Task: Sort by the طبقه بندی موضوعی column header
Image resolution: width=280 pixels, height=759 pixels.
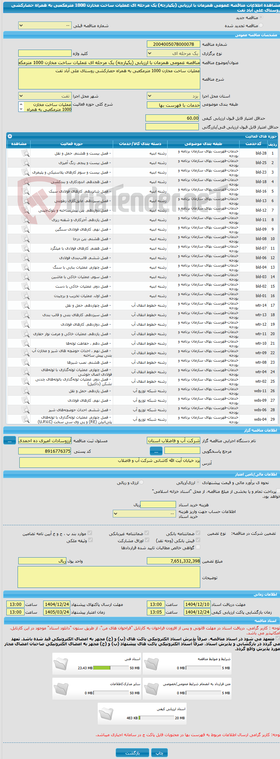Action: coord(204,144)
